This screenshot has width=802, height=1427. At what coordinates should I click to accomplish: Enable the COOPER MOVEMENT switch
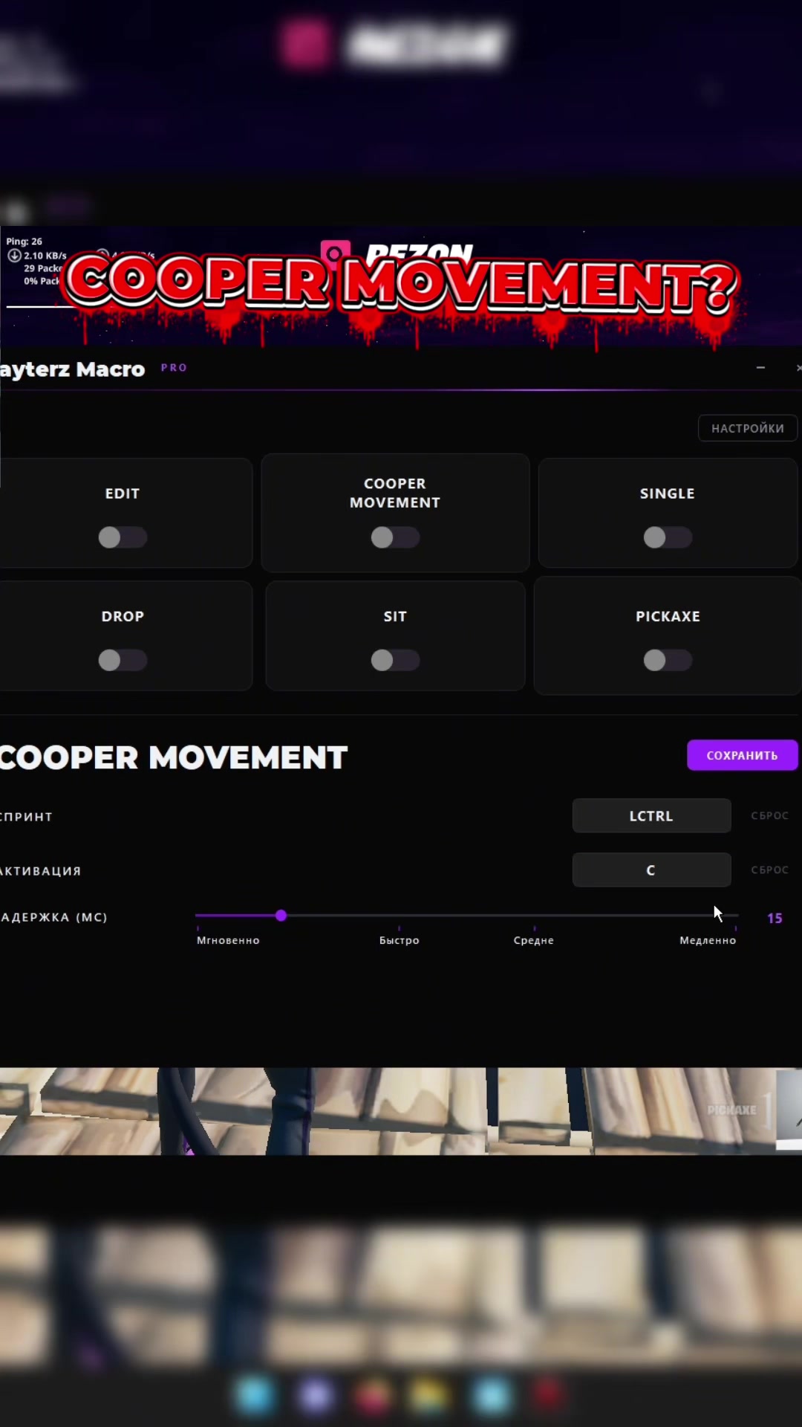click(x=395, y=537)
